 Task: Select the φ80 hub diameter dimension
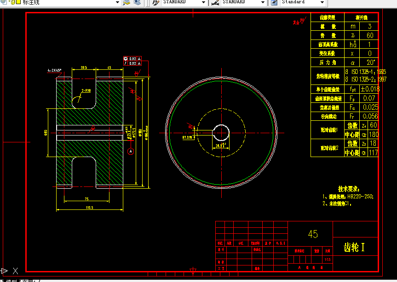pos(46,133)
